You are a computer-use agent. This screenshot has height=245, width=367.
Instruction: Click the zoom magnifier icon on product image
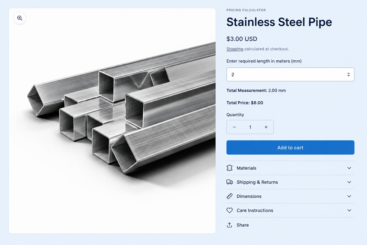(20, 18)
